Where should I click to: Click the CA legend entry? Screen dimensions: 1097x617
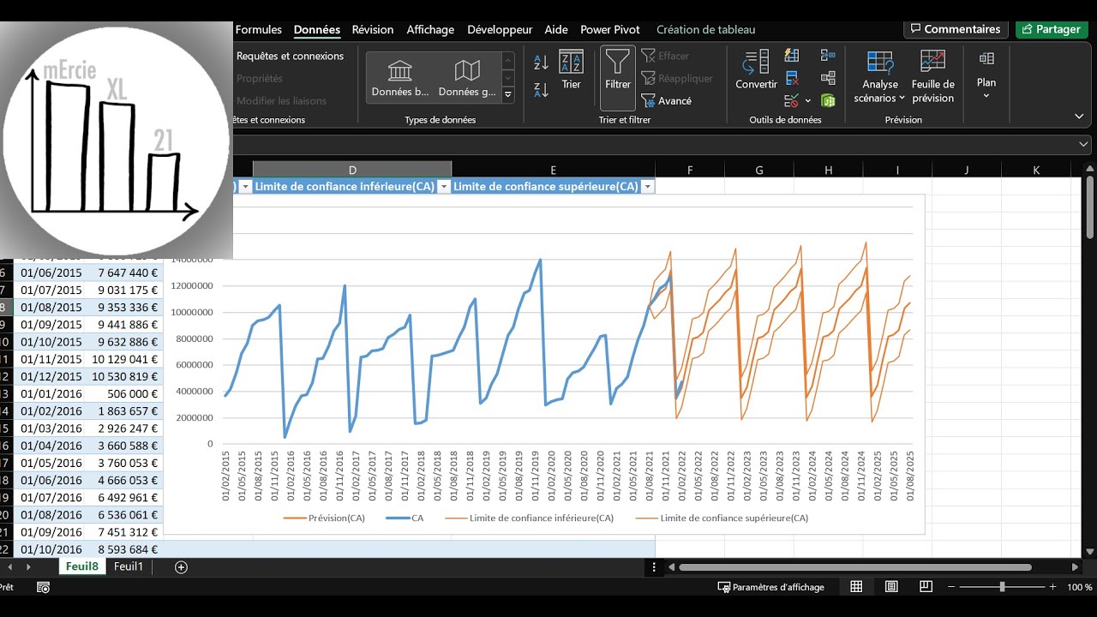click(x=405, y=518)
